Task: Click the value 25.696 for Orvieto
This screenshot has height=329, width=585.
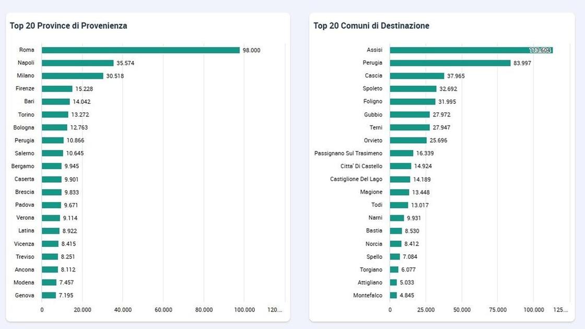Action: (438, 140)
